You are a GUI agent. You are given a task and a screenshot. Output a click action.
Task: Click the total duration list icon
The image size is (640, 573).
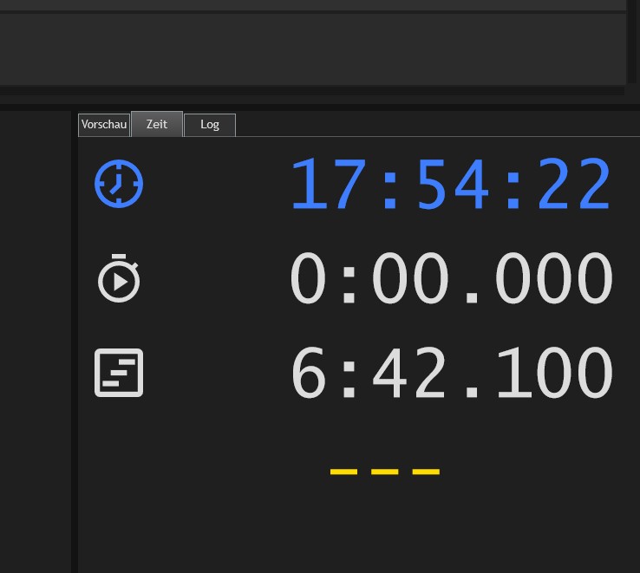coord(119,373)
